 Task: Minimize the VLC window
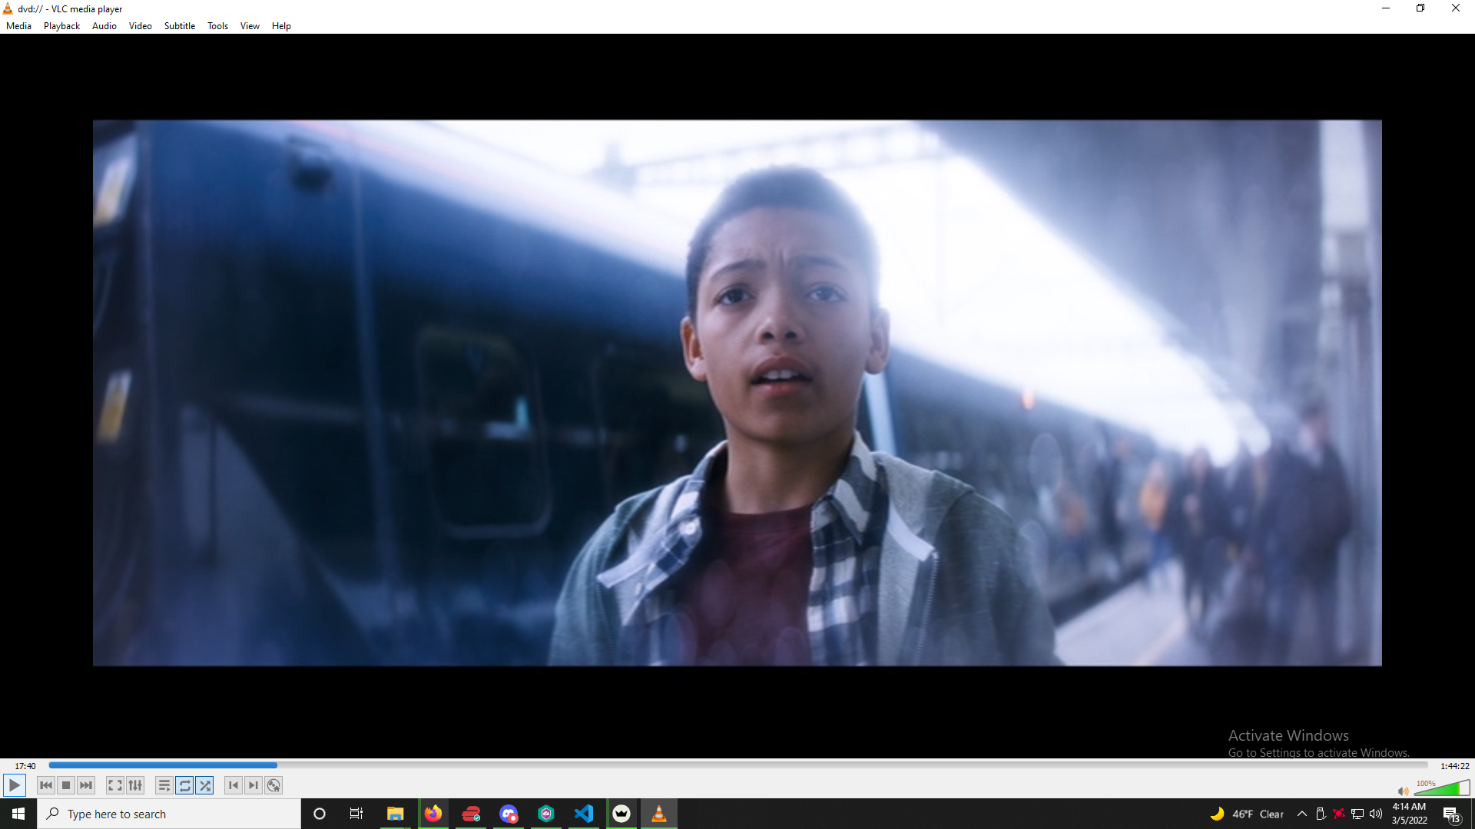tap(1386, 8)
